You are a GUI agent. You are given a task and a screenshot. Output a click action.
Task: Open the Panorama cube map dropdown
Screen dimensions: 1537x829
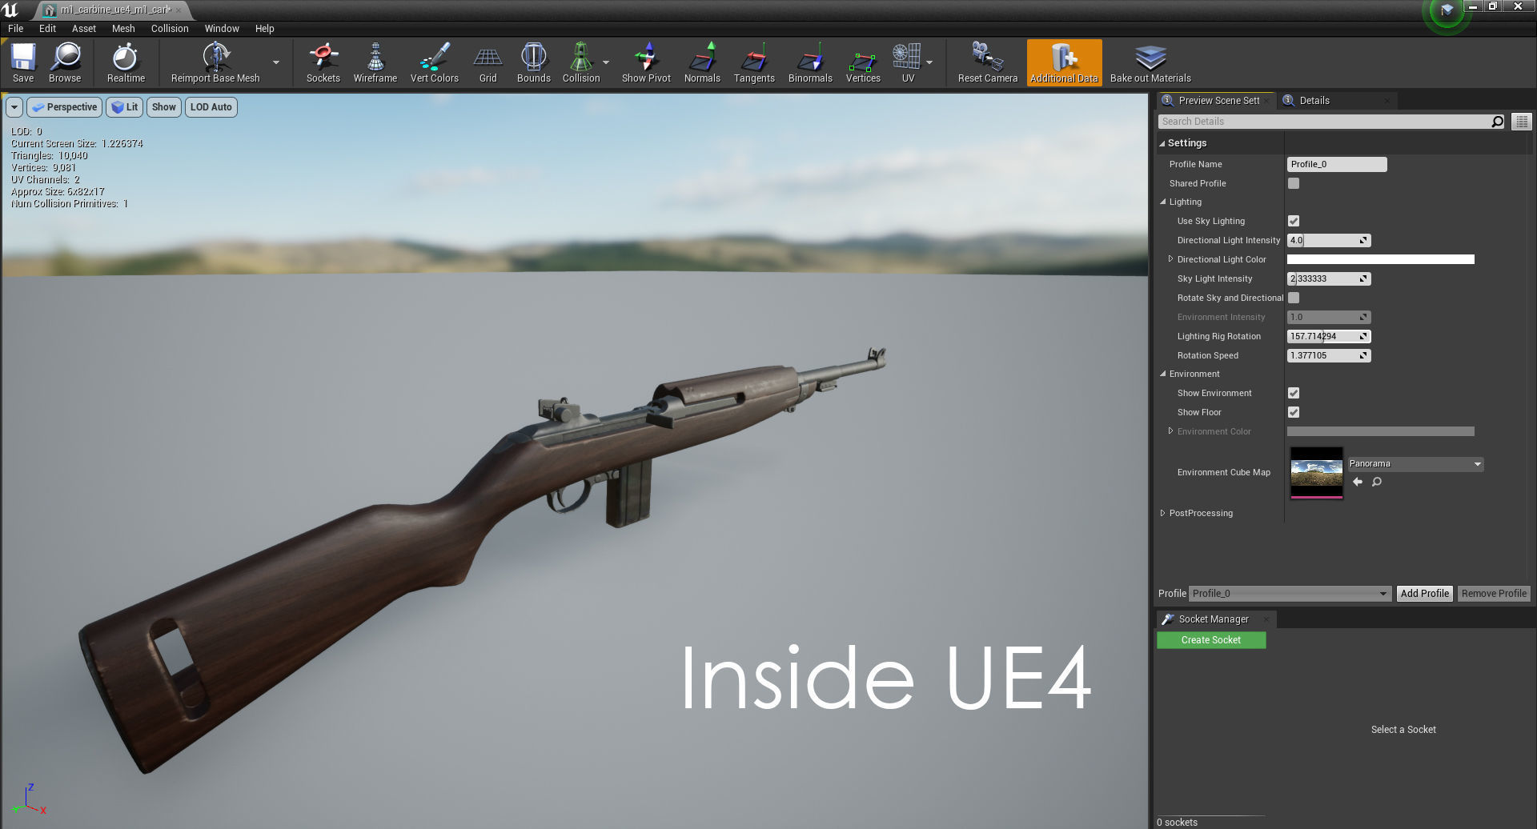tap(1415, 464)
